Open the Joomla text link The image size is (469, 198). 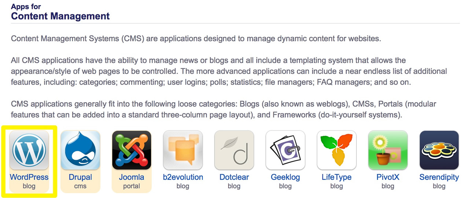132,177
